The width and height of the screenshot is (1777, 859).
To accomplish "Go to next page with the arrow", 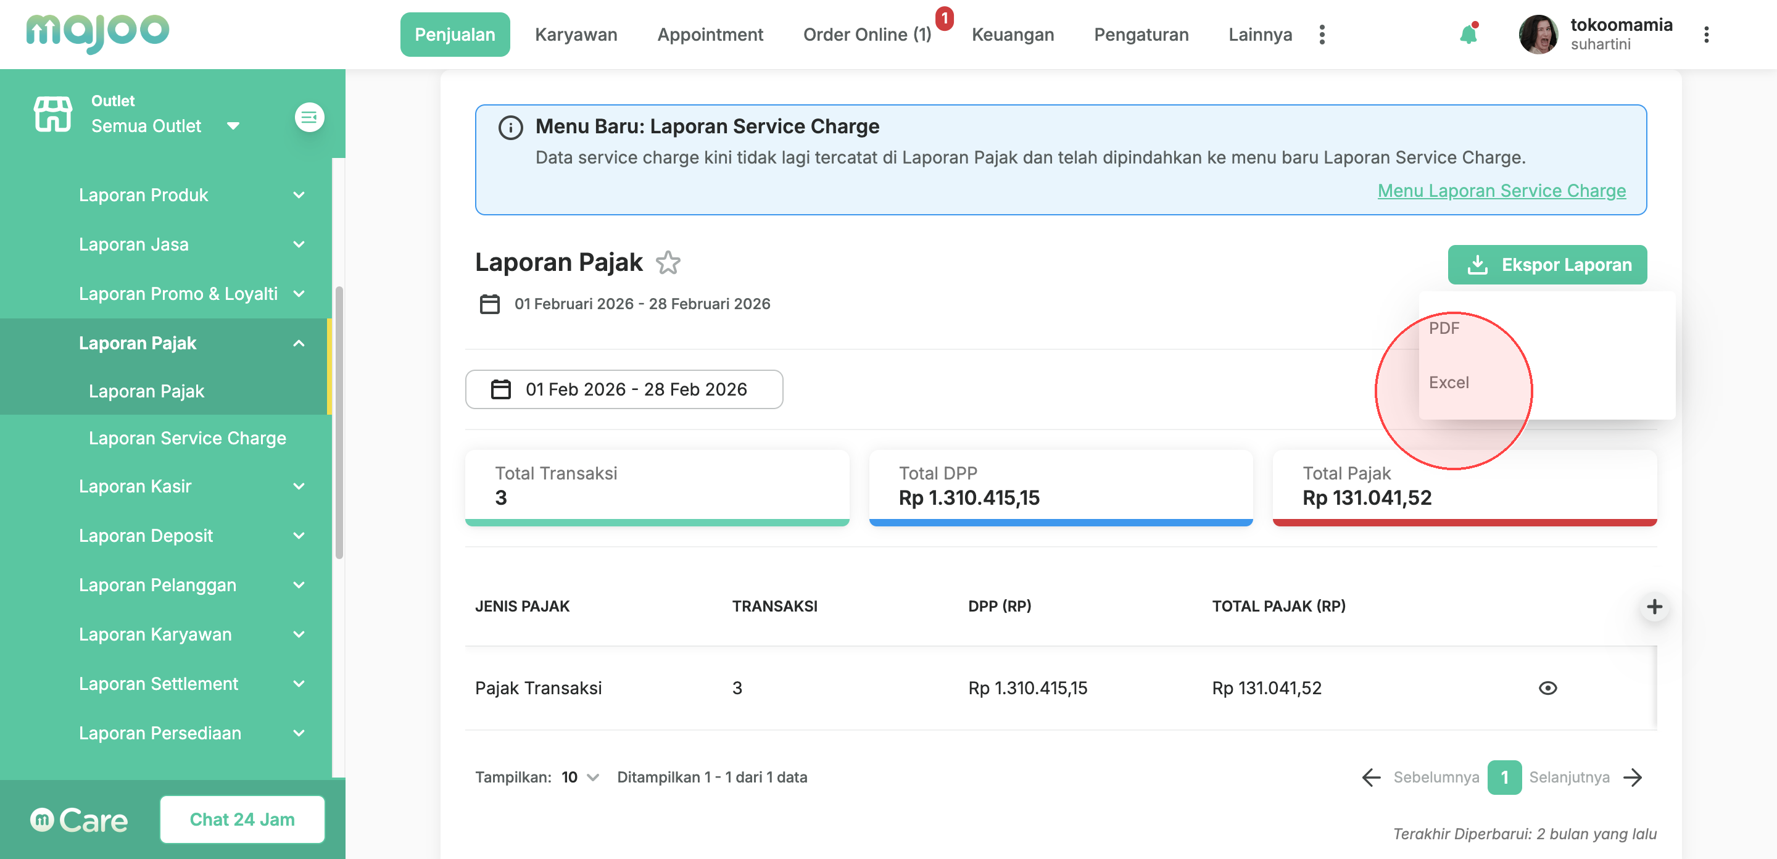I will [x=1633, y=778].
